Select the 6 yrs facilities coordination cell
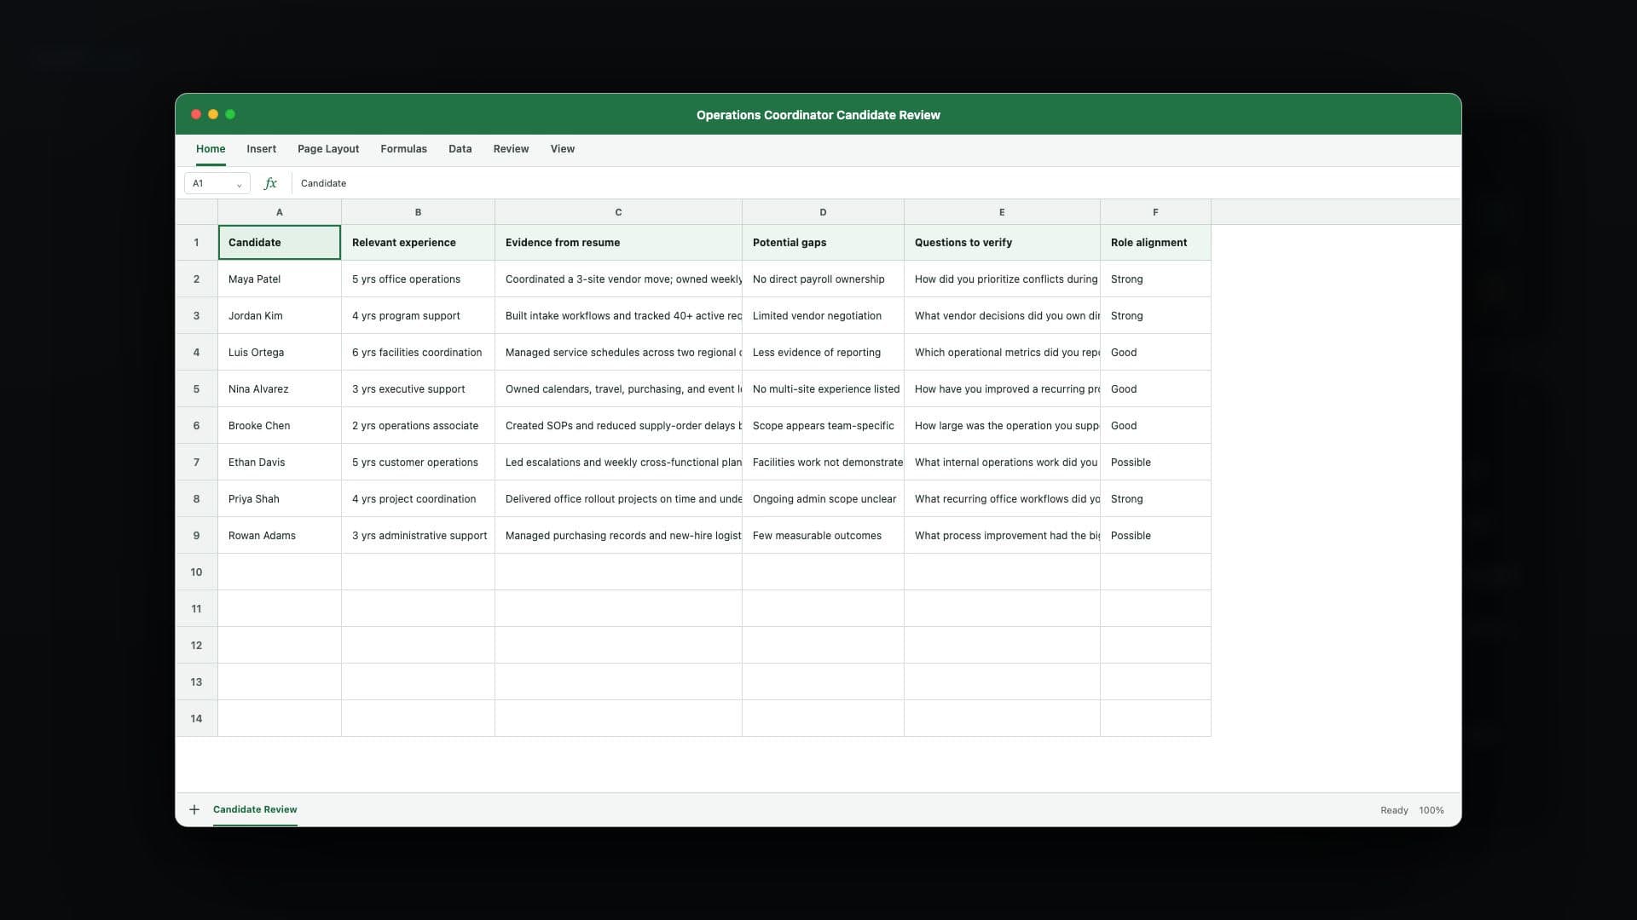This screenshot has width=1637, height=920. [x=418, y=353]
